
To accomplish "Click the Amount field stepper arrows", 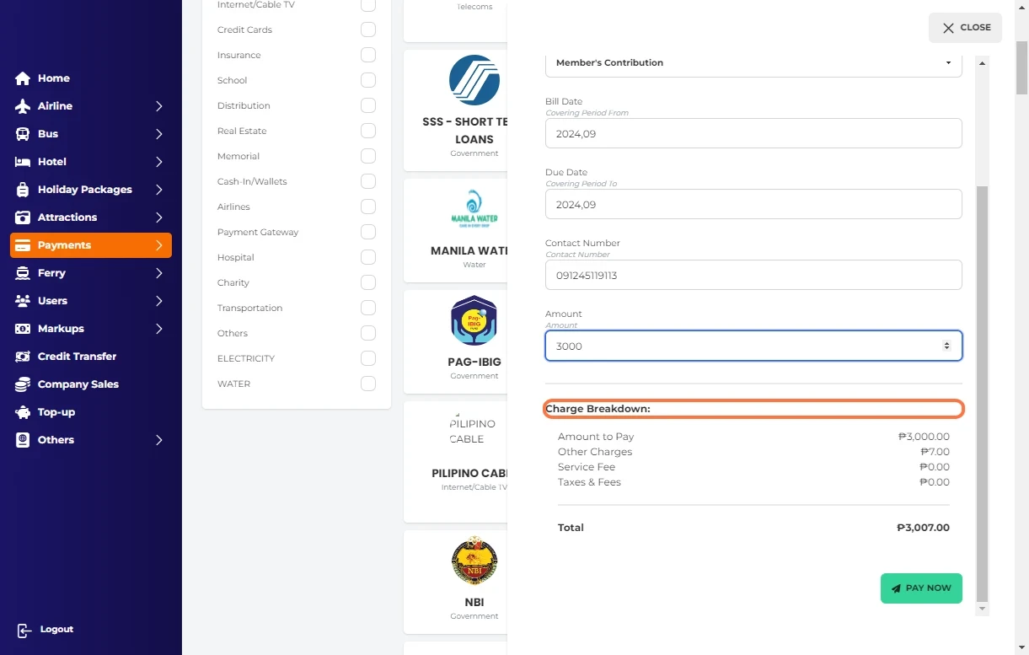I will click(x=946, y=346).
